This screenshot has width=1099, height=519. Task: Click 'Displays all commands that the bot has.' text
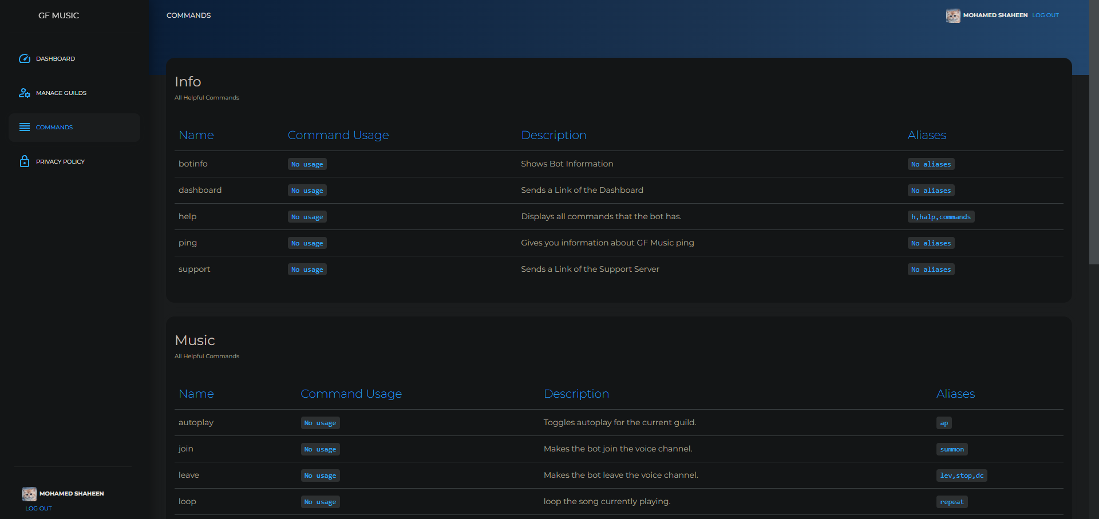[x=601, y=216]
